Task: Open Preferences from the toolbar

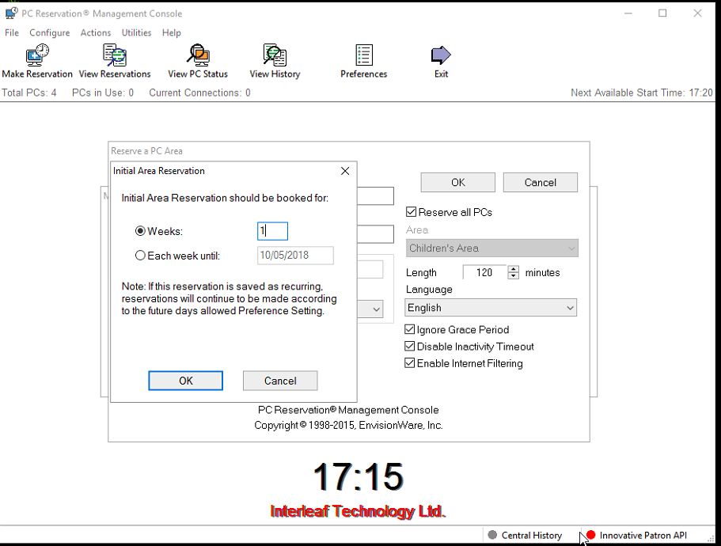Action: 364,61
